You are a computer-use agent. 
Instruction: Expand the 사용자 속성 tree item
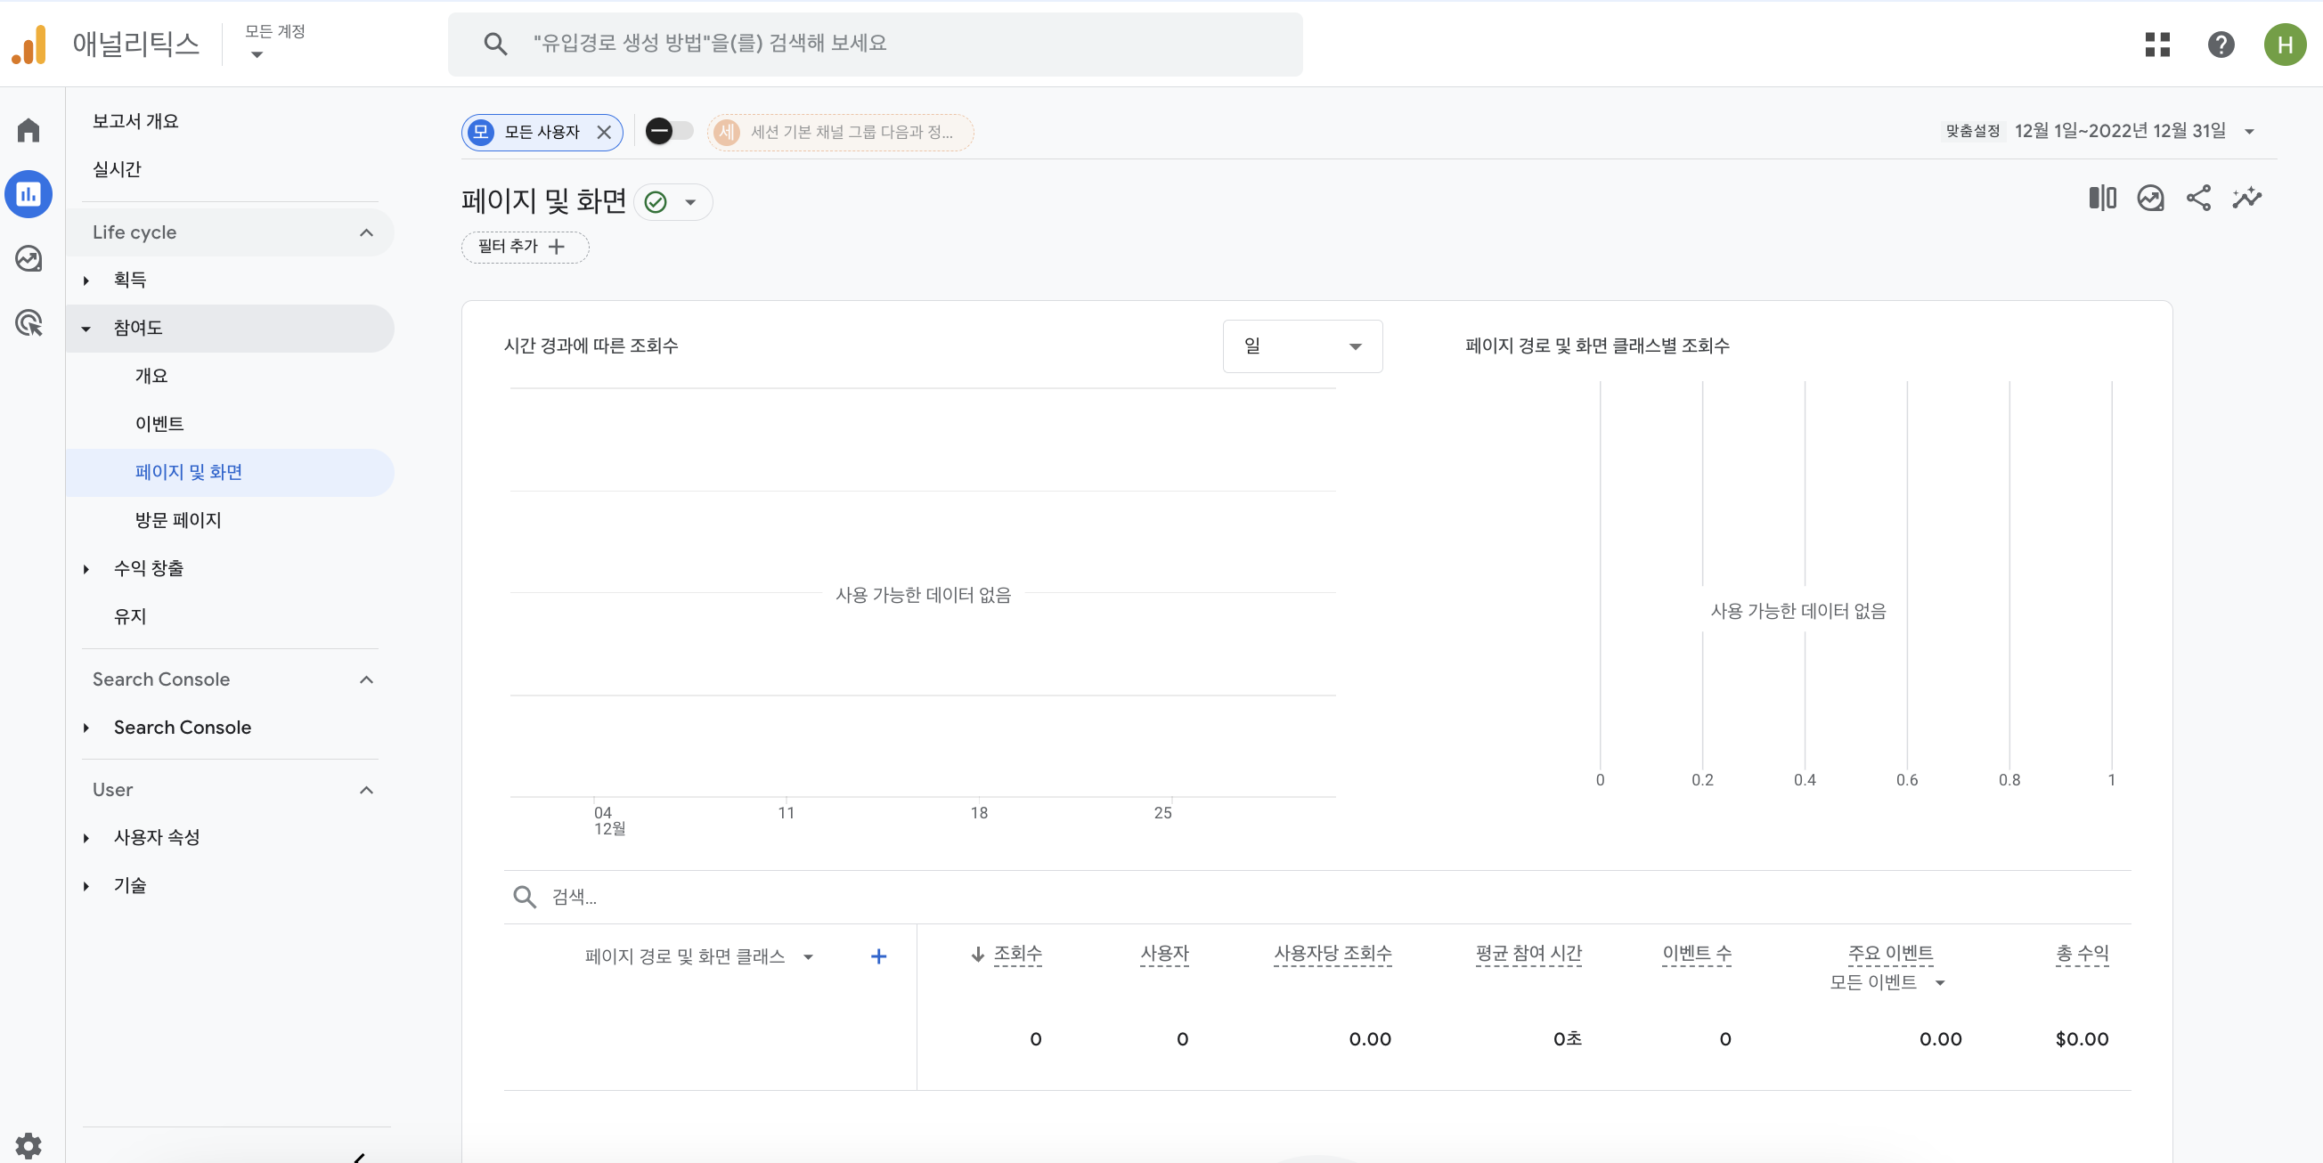tap(86, 838)
